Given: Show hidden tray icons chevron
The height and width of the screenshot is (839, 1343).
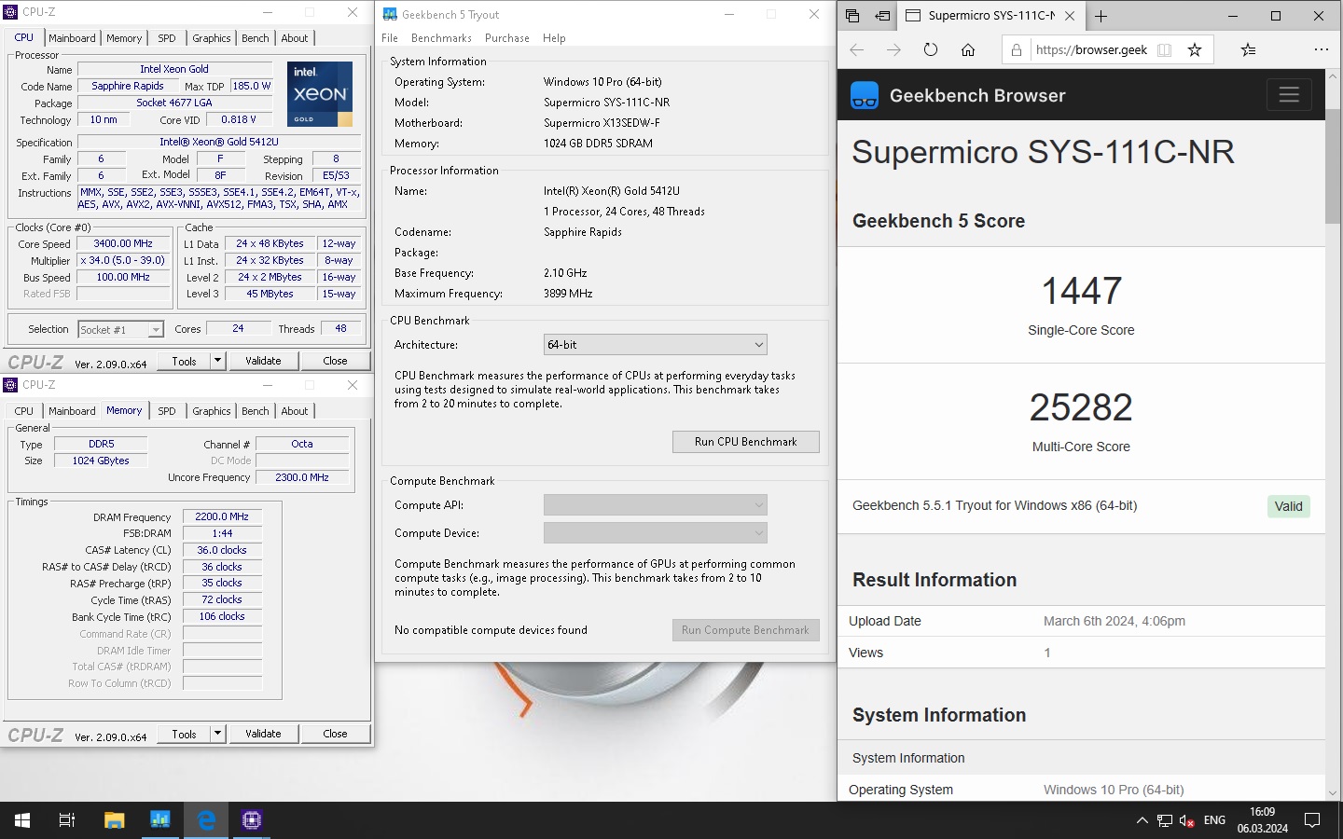Looking at the screenshot, I should (1142, 820).
